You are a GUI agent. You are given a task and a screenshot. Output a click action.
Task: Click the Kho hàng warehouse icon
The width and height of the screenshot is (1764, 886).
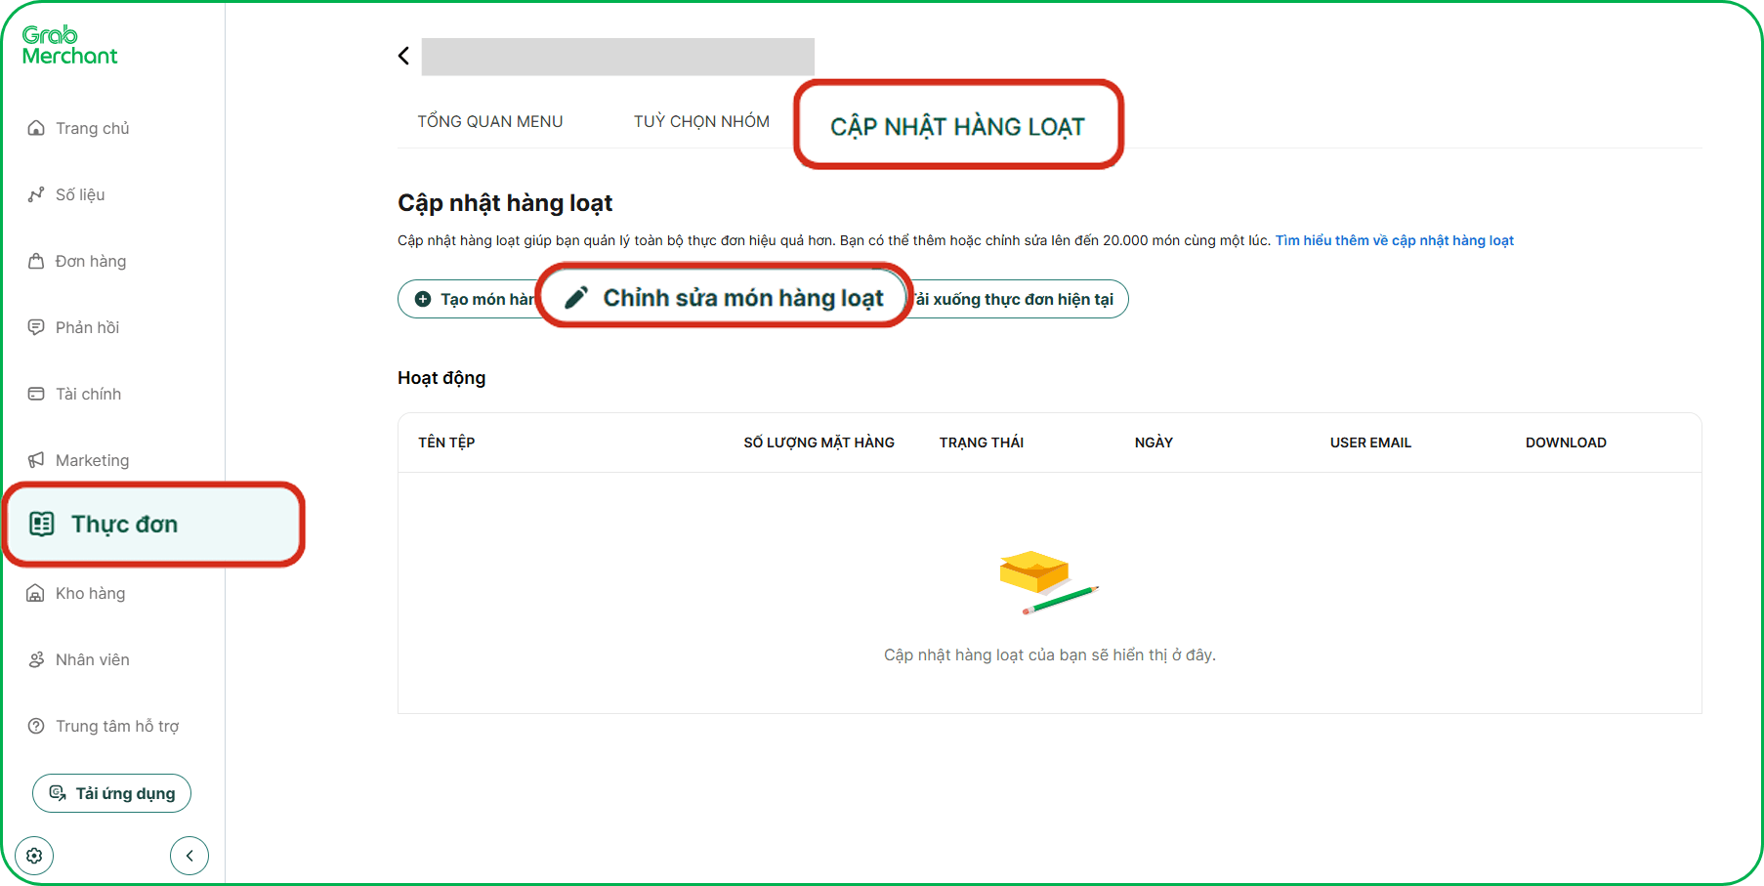[x=36, y=593]
